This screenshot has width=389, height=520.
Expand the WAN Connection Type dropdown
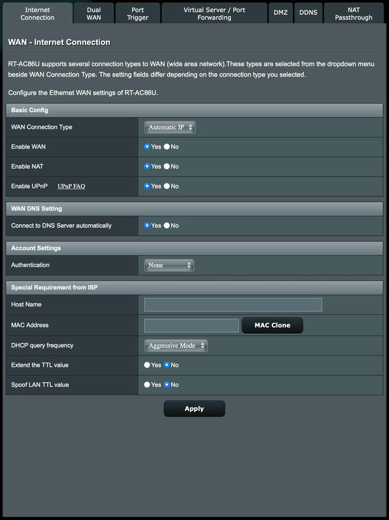coord(170,128)
